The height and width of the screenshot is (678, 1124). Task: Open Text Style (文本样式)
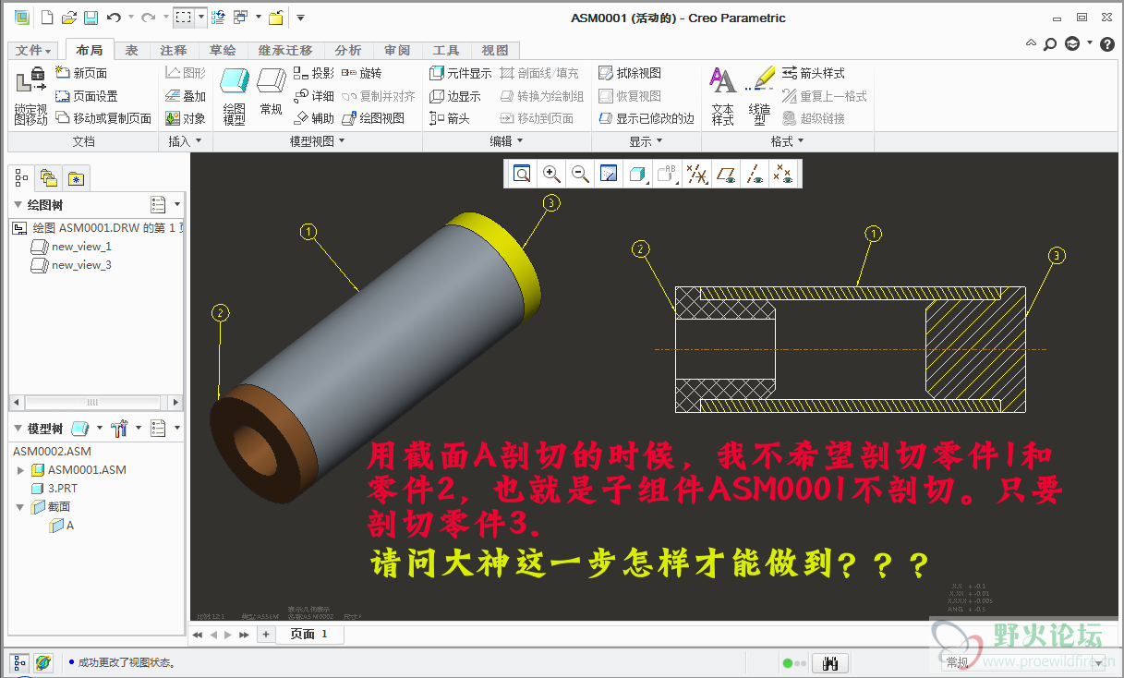(x=722, y=96)
